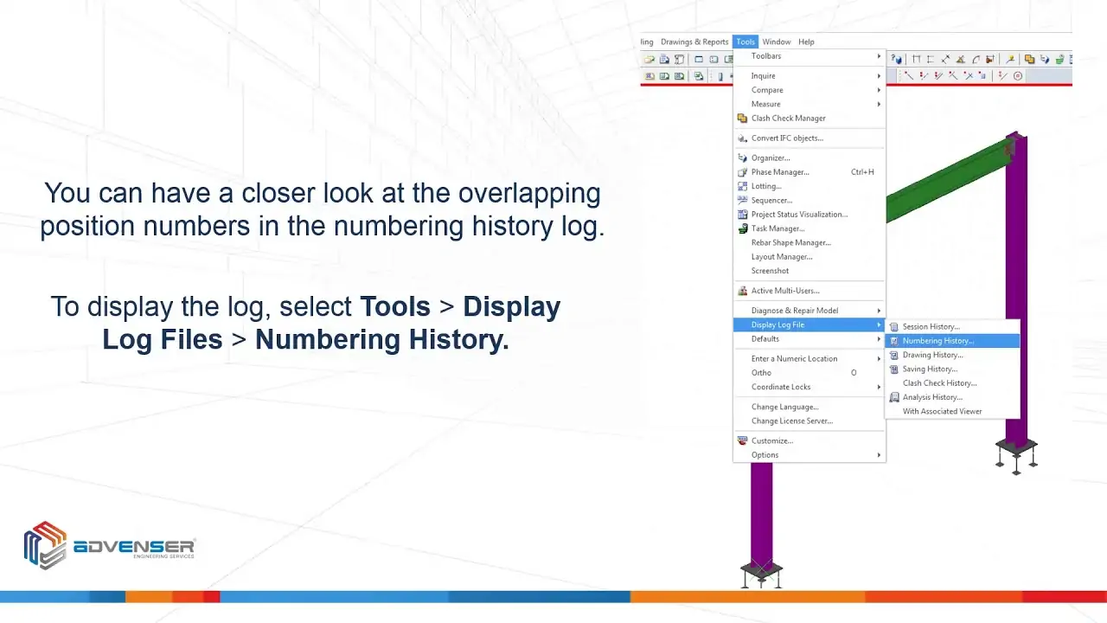Open the Drawings & Reports menu
The height and width of the screenshot is (623, 1107).
click(x=694, y=42)
